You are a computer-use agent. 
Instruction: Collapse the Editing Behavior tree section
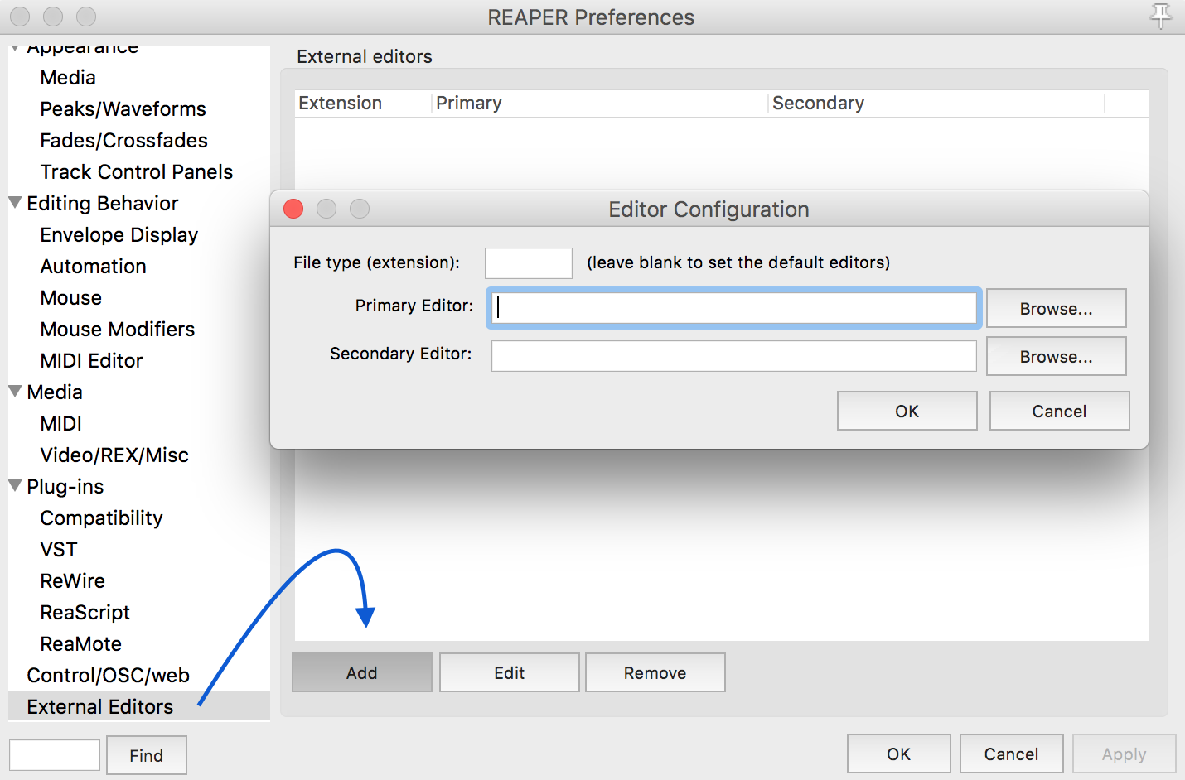pyautogui.click(x=15, y=202)
